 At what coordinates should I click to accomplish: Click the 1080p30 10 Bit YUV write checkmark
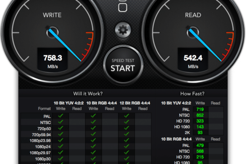tap(61, 159)
